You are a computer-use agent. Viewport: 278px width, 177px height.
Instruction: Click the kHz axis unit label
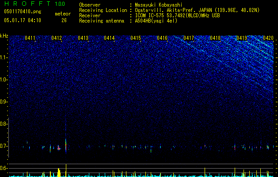click(x=4, y=36)
